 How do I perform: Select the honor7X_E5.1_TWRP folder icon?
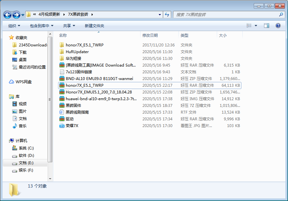[62, 45]
